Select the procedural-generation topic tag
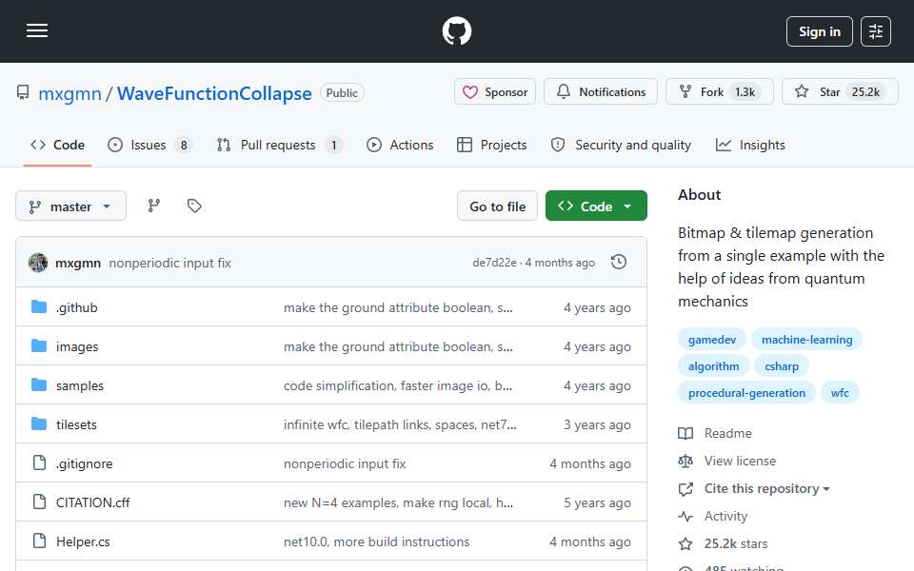 pyautogui.click(x=746, y=393)
